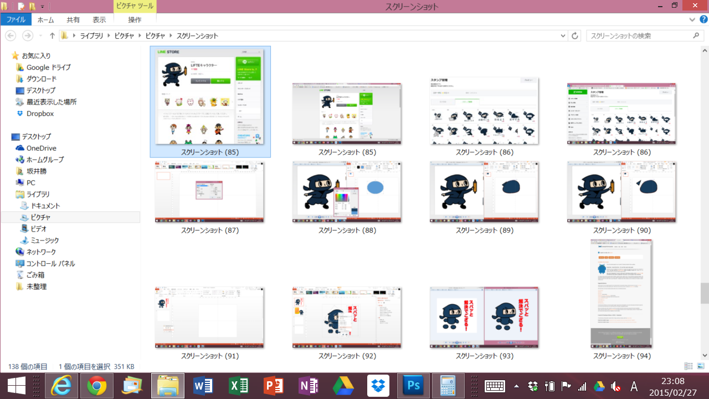Image resolution: width=709 pixels, height=399 pixels.
Task: Open the ホーム ribbon tab
Action: tap(45, 19)
